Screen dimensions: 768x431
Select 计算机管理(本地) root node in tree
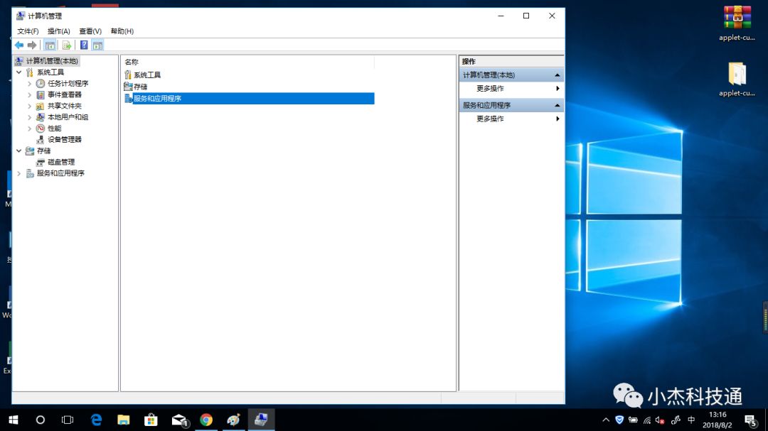pyautogui.click(x=52, y=60)
